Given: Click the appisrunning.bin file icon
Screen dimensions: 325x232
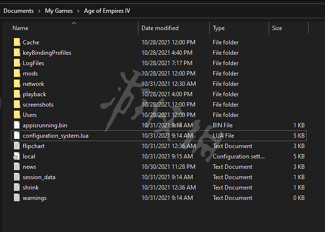Looking at the screenshot, I should tap(17, 125).
